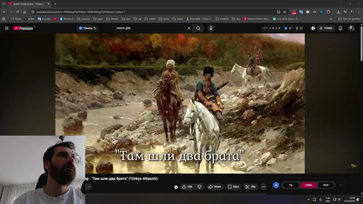This screenshot has height=204, width=363.
Task: Create a Clip from the video
Action: pyautogui.click(x=250, y=187)
